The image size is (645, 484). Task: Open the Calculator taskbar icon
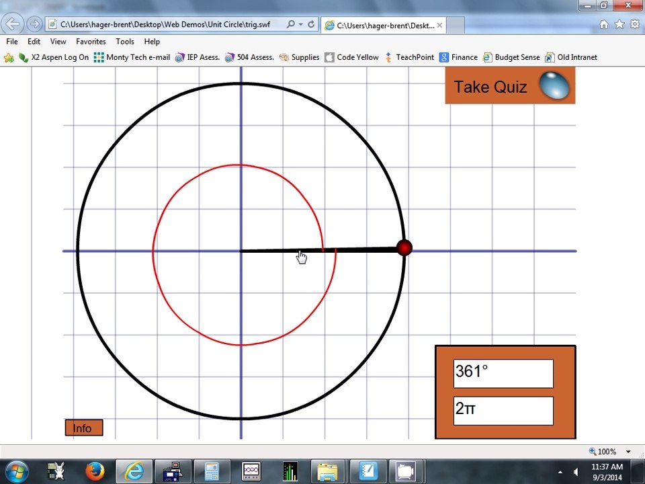coord(212,472)
